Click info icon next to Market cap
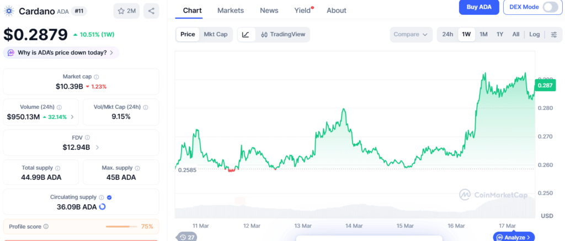This screenshot has height=241, width=565. tap(97, 77)
